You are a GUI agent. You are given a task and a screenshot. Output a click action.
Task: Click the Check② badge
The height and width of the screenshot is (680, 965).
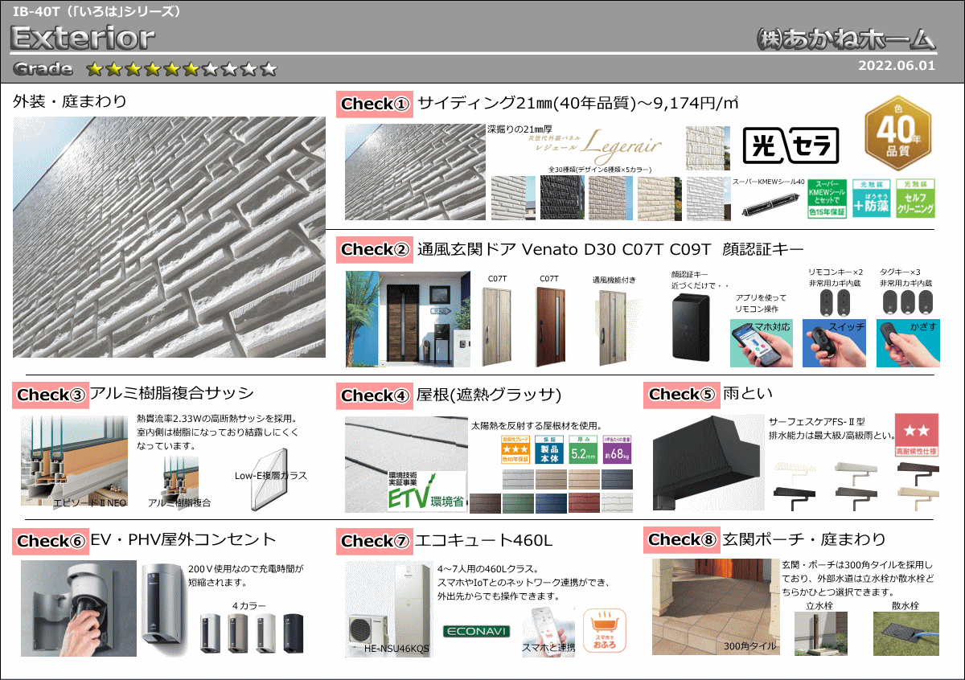pos(375,250)
